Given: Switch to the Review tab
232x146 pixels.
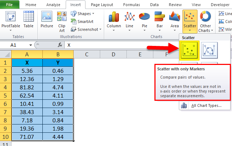Looking at the screenshot, I should point(175,5).
